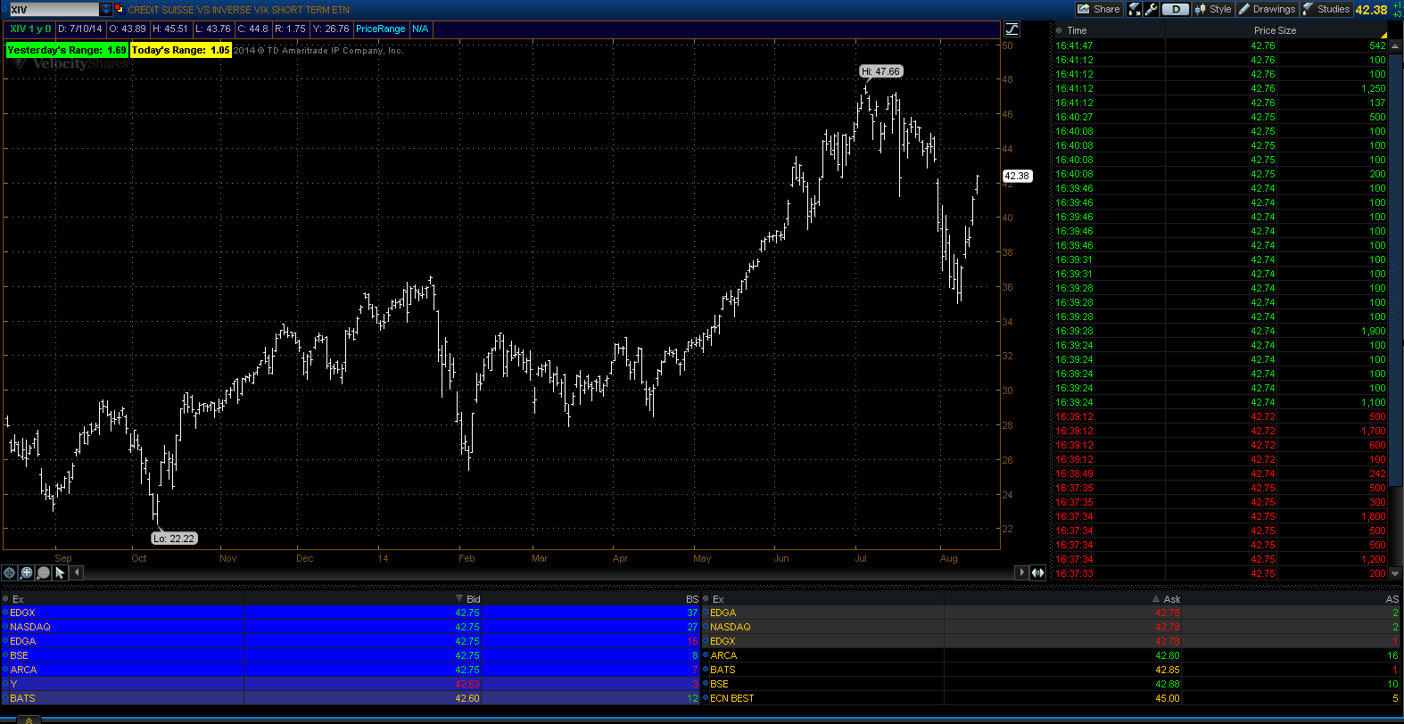Click the XIV 1 y D chart label
This screenshot has width=1404, height=724.
(x=31, y=29)
